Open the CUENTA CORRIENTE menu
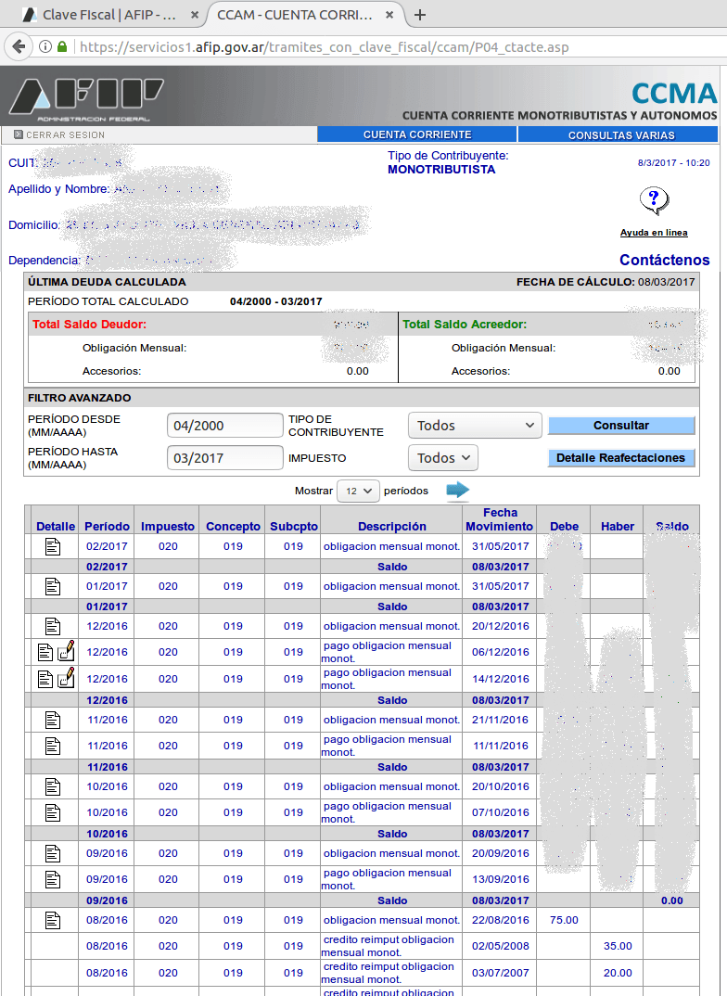This screenshot has height=996, width=727. [417, 134]
